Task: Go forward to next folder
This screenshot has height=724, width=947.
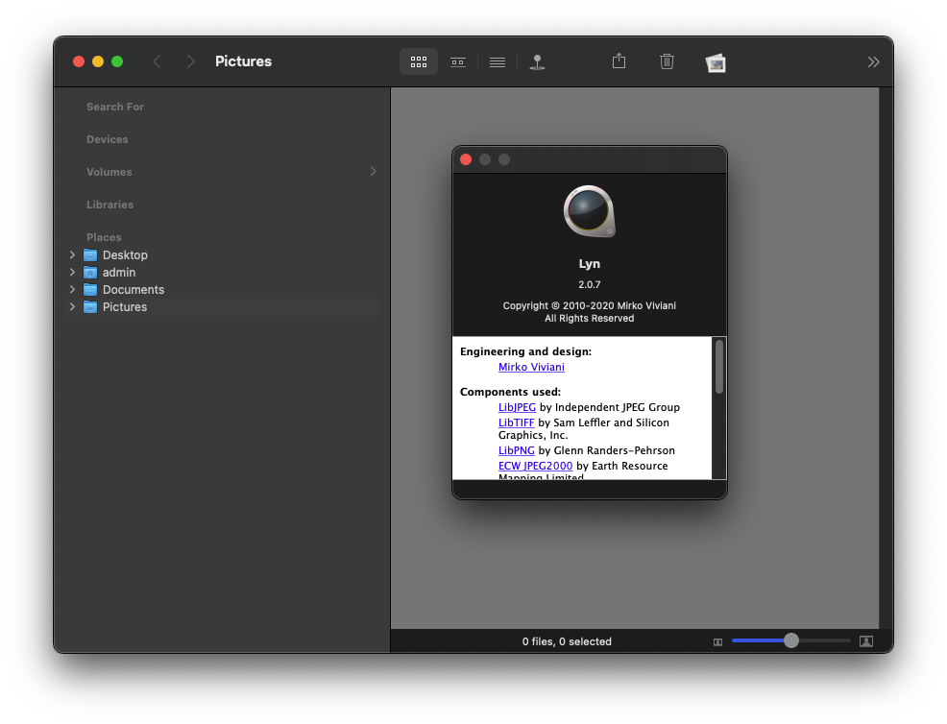Action: click(x=191, y=61)
